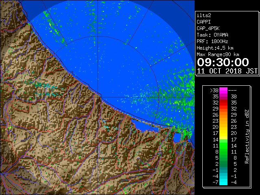Click the 09:30:00 time stamp
The width and height of the screenshot is (260, 195).
coord(223,62)
